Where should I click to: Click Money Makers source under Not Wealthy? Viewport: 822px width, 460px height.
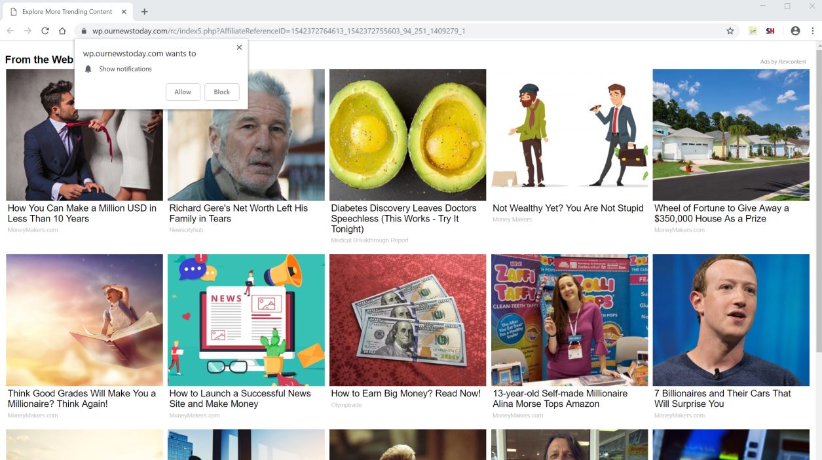[512, 220]
